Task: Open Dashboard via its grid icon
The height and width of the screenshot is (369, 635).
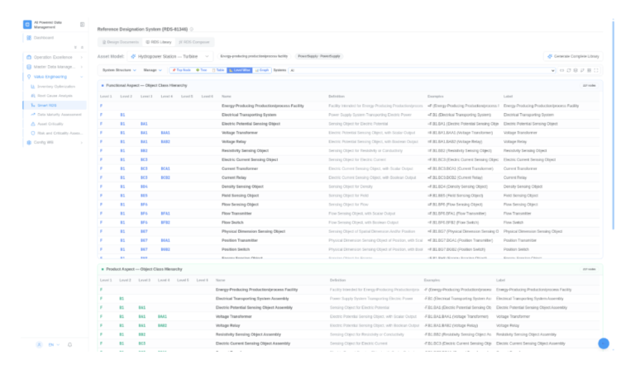Action: 29,38
